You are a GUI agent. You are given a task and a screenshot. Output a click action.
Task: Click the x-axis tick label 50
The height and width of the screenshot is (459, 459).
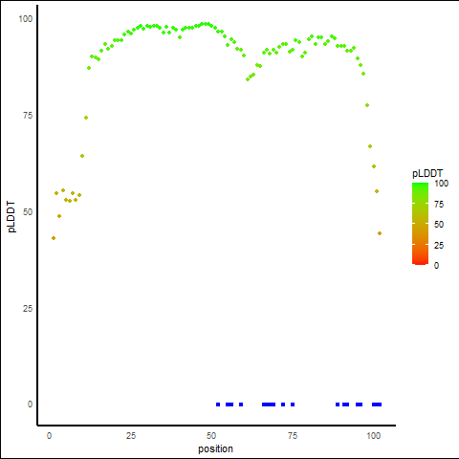(211, 436)
